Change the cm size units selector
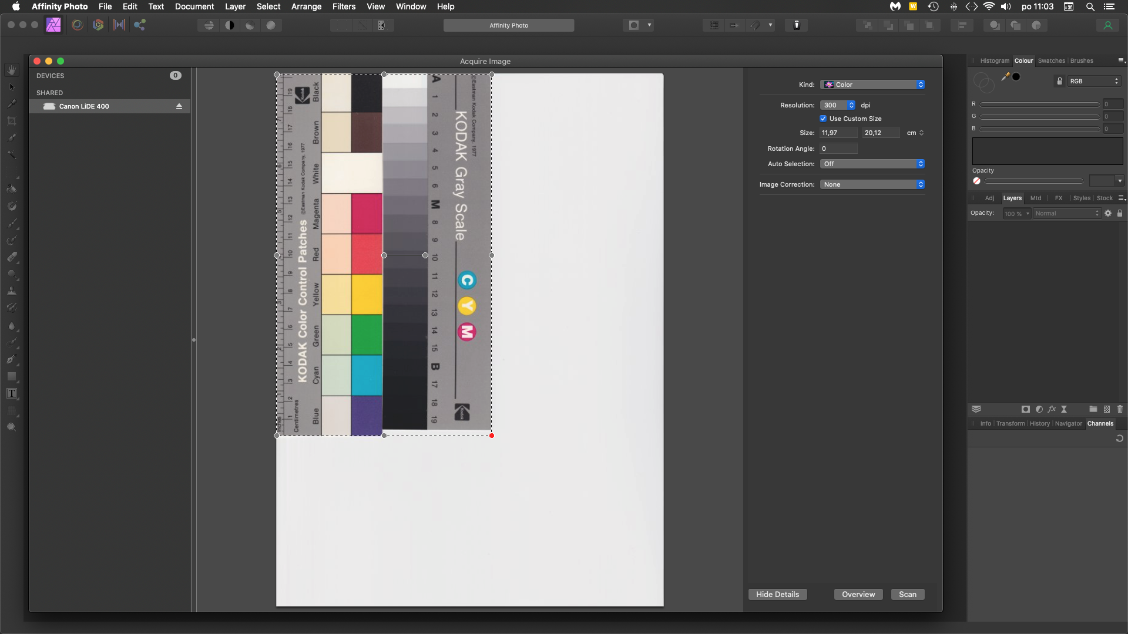The height and width of the screenshot is (634, 1128). [915, 133]
